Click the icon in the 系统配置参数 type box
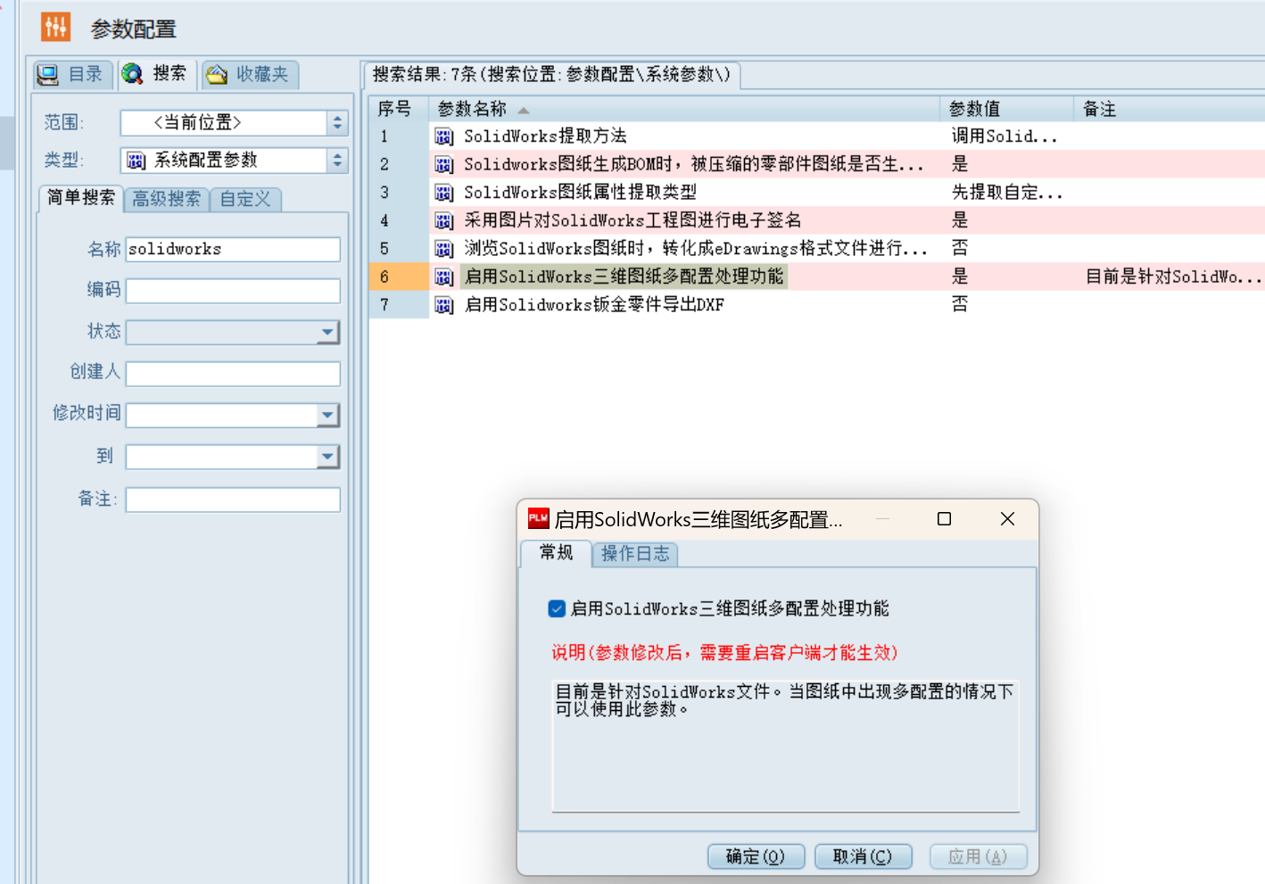The image size is (1265, 884). [x=136, y=161]
